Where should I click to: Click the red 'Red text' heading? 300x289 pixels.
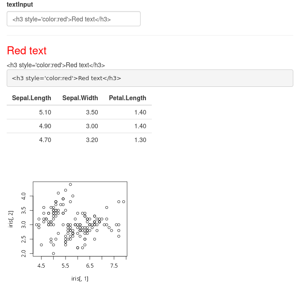point(27,51)
